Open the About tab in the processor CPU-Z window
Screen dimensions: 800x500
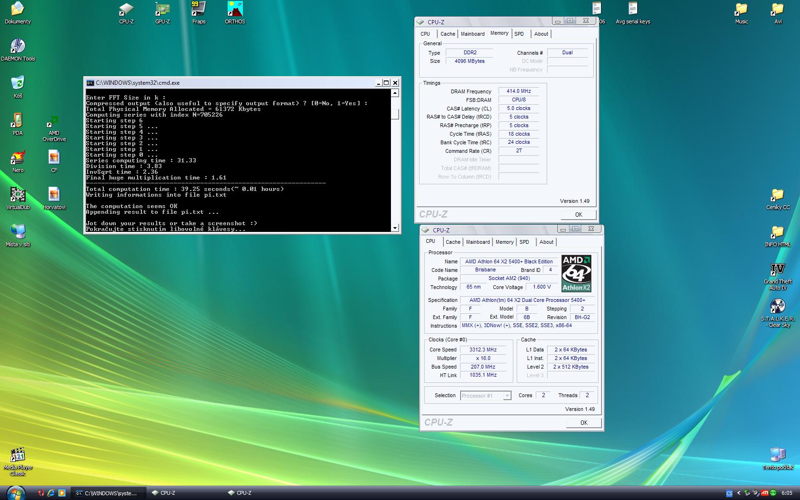pyautogui.click(x=546, y=242)
